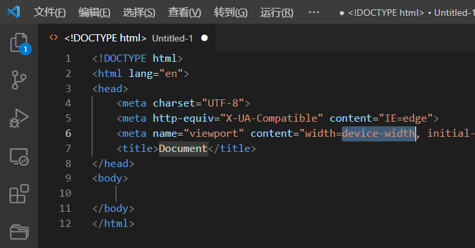Click the opening body tag on line 9
The height and width of the screenshot is (248, 475).
click(x=110, y=178)
